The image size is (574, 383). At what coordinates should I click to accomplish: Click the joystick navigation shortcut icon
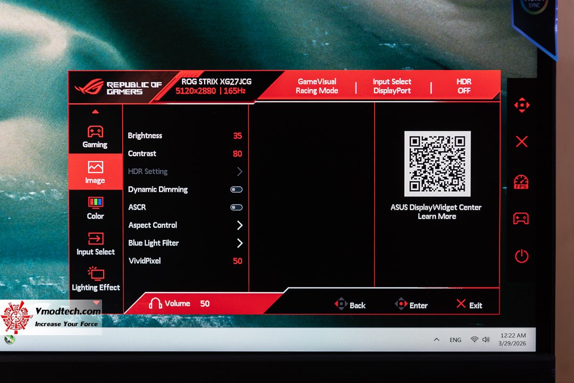point(522,105)
